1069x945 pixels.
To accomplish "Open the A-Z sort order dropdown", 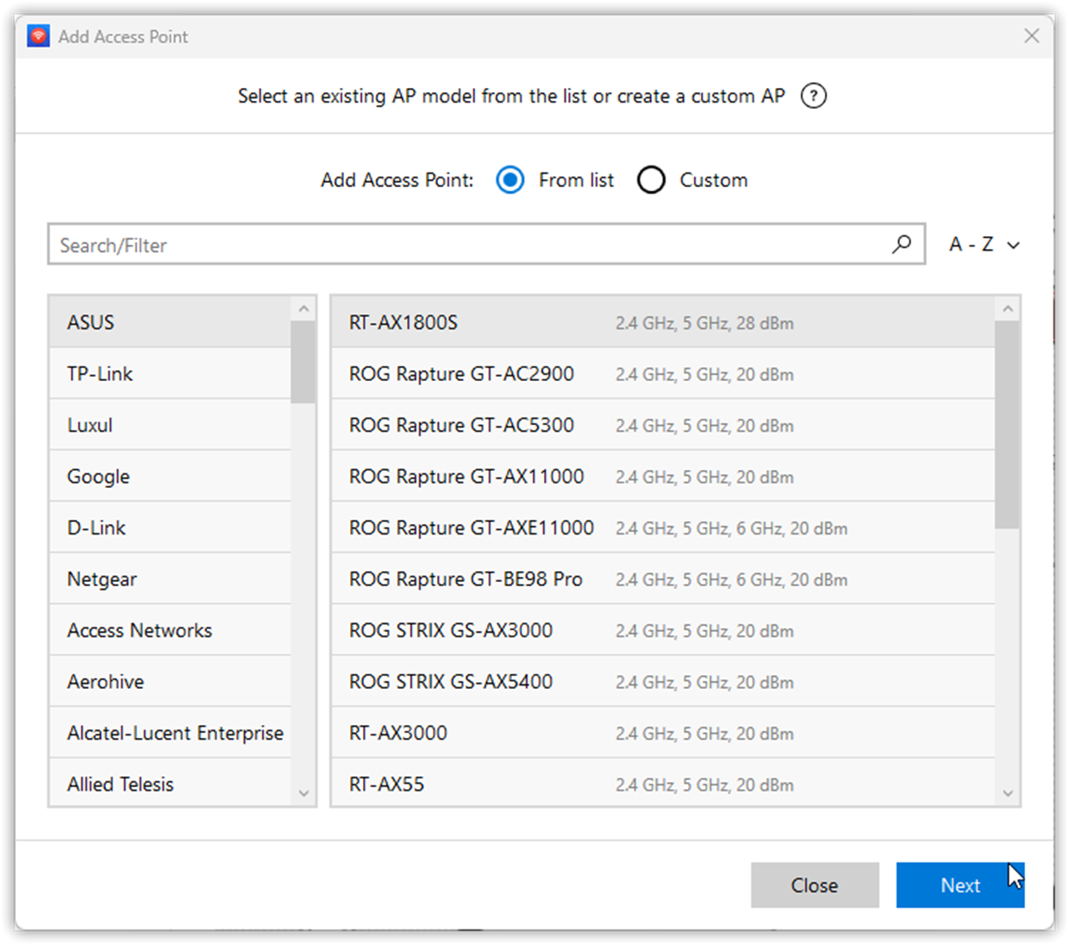I will tap(983, 245).
